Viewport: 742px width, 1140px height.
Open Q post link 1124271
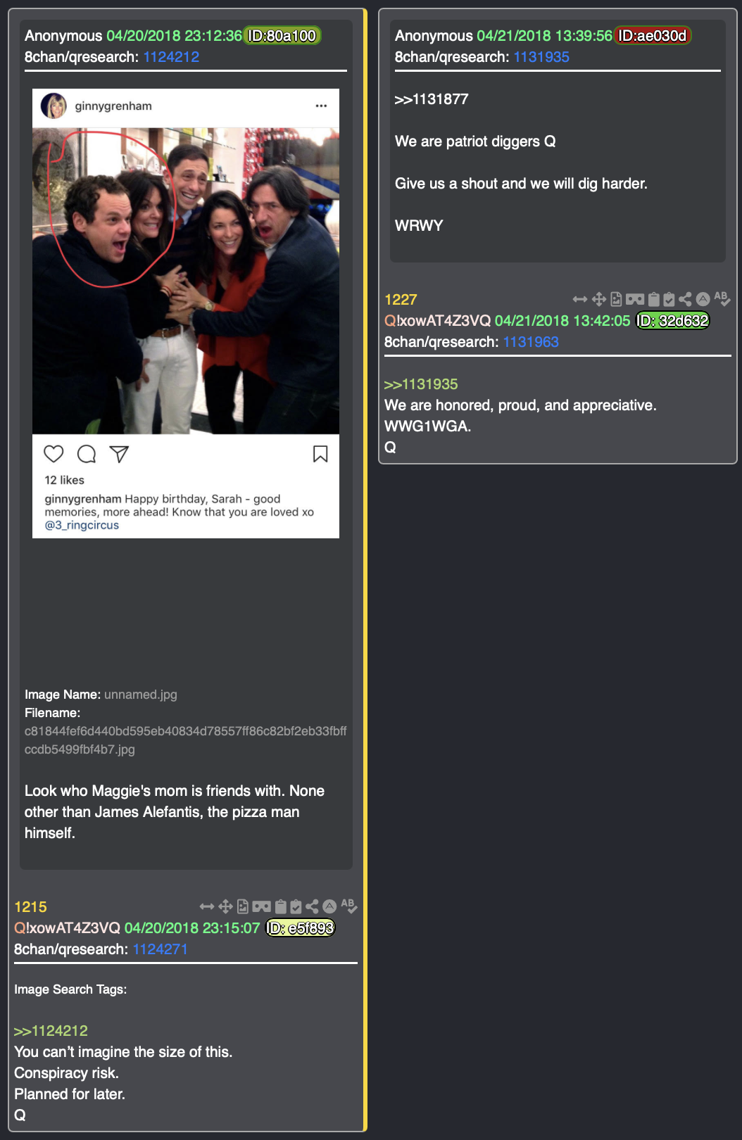(x=160, y=949)
